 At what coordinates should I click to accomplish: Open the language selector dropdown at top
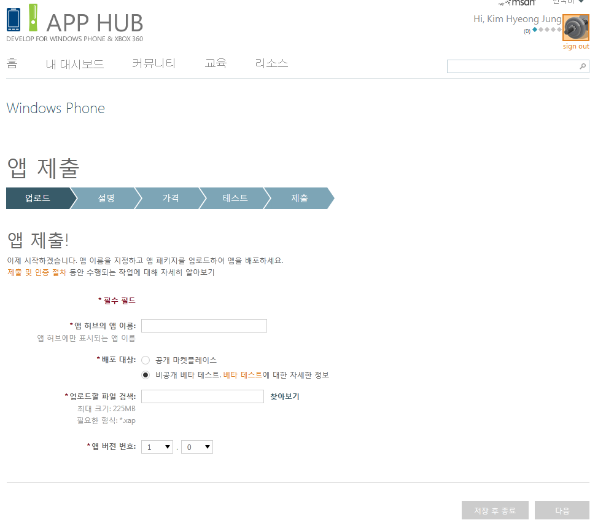pos(568,2)
